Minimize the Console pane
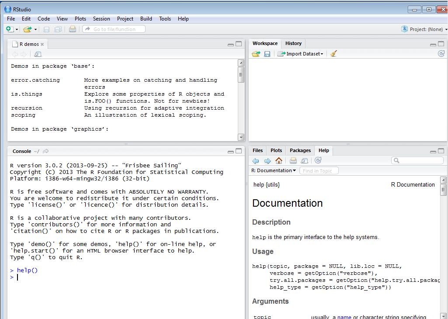The width and height of the screenshot is (448, 319). (231, 152)
